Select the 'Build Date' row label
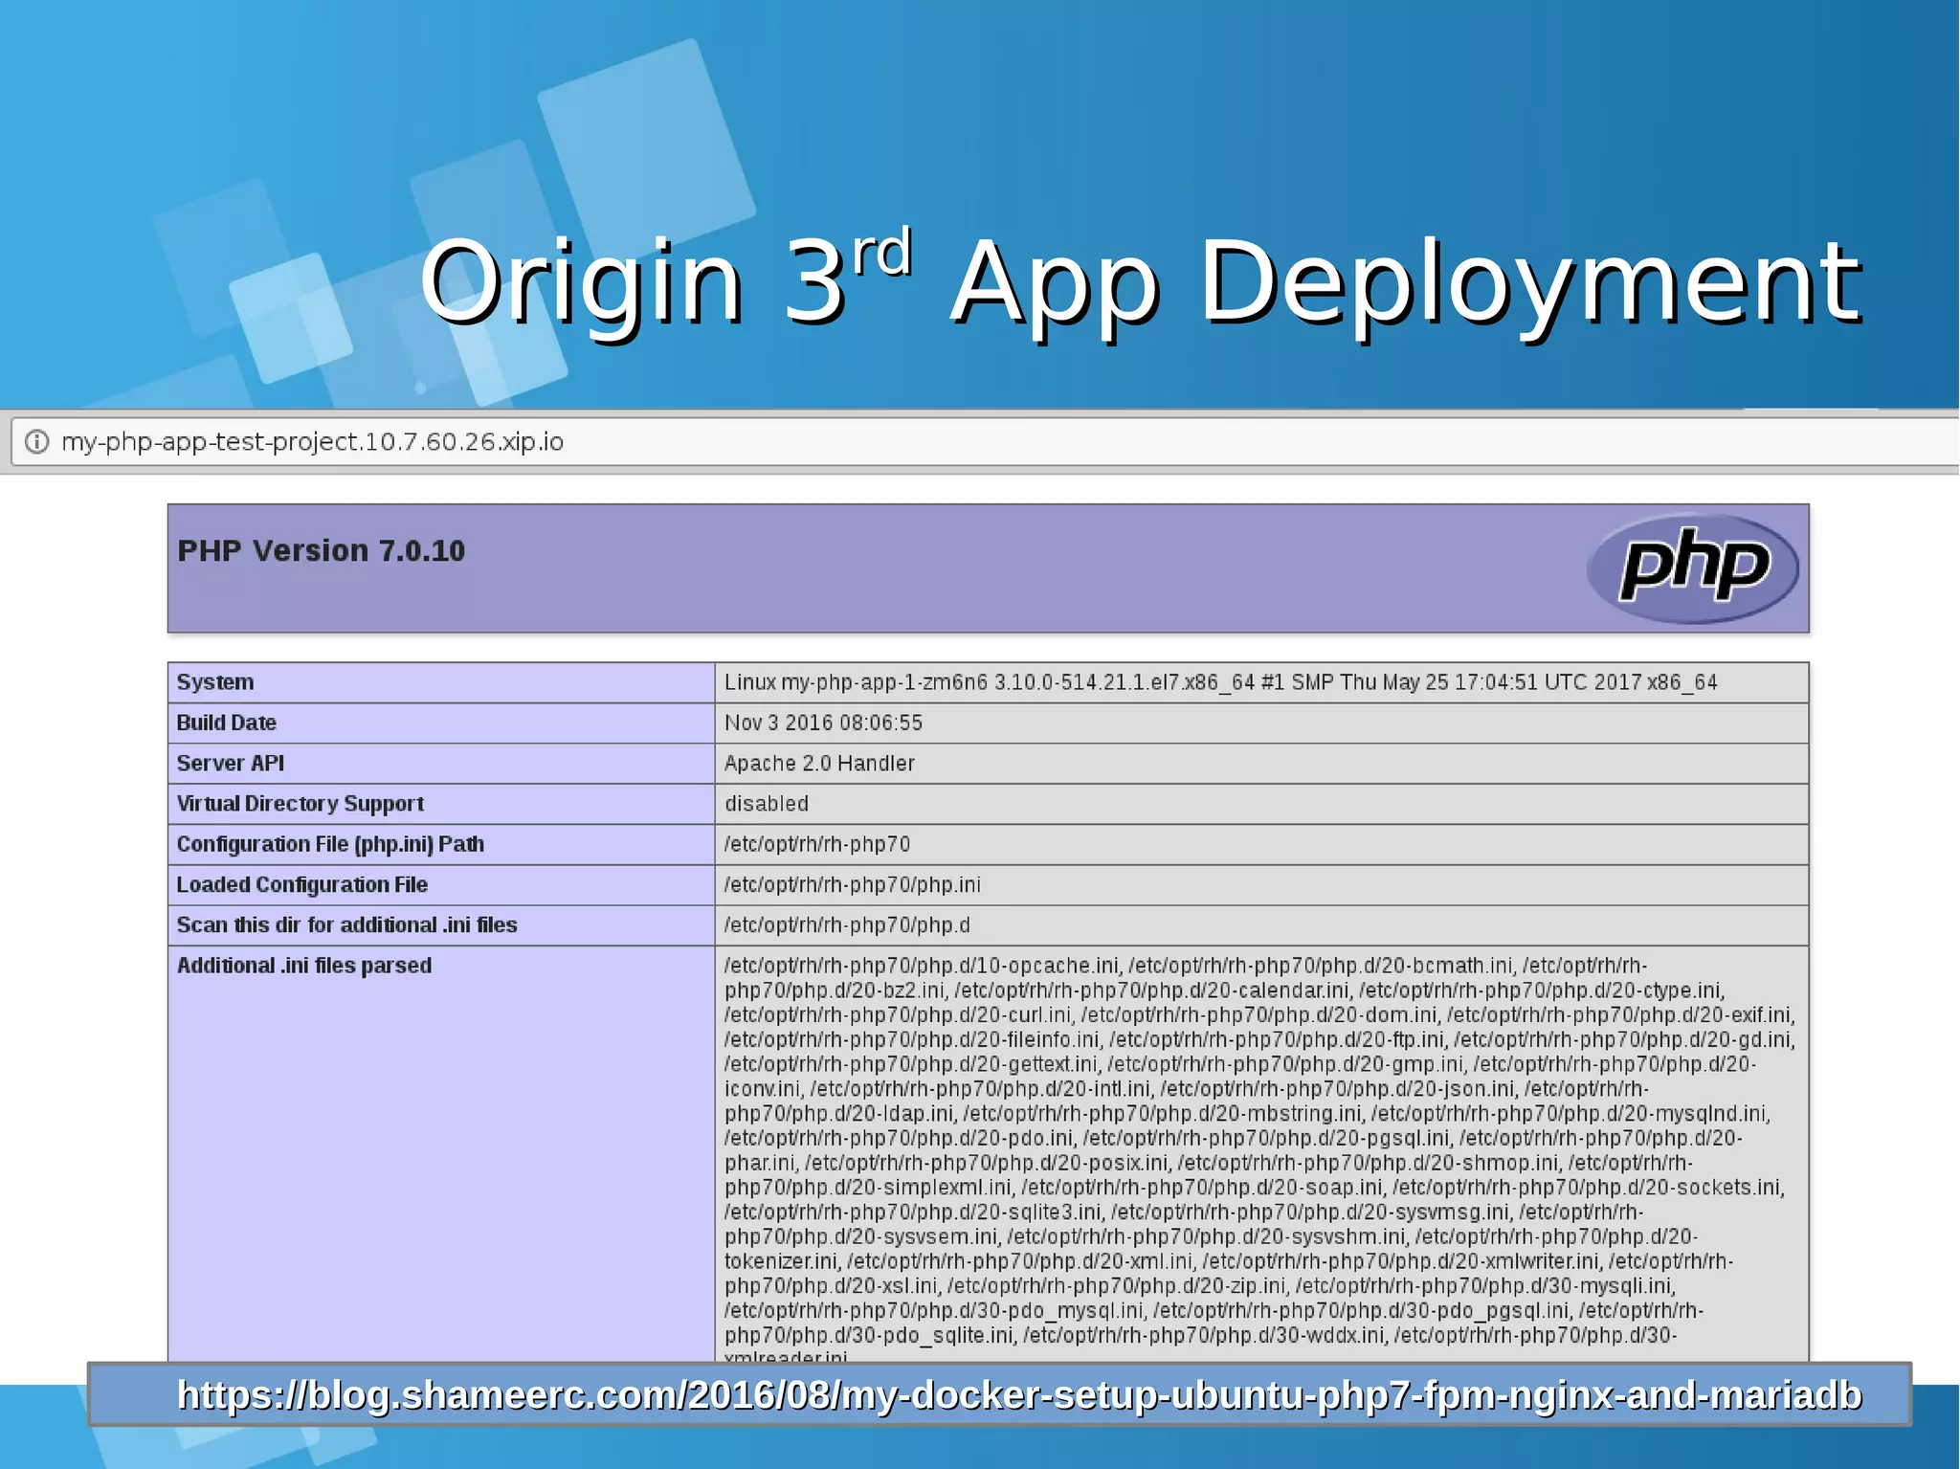 click(x=227, y=723)
